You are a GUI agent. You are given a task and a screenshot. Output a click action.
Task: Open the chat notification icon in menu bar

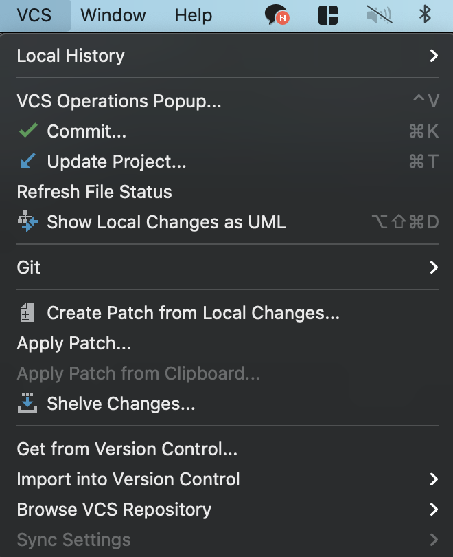pyautogui.click(x=277, y=15)
